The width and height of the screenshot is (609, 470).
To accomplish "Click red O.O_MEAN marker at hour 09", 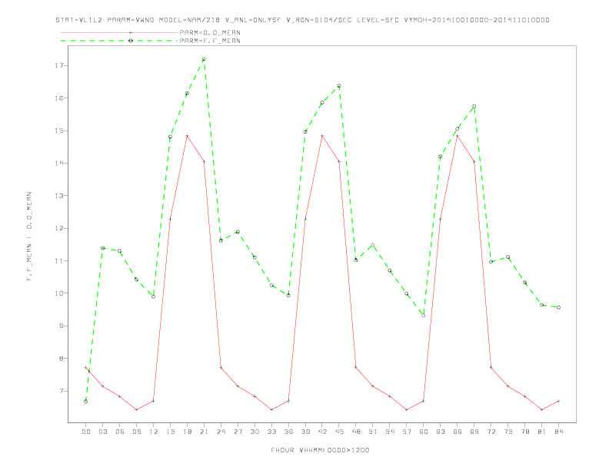I will tap(136, 409).
